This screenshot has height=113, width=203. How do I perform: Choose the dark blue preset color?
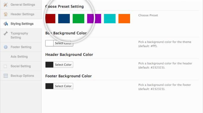(64, 19)
